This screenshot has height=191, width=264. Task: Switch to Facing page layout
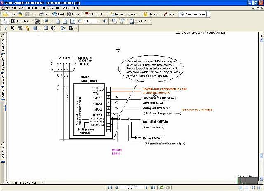pyautogui.click(x=259, y=187)
